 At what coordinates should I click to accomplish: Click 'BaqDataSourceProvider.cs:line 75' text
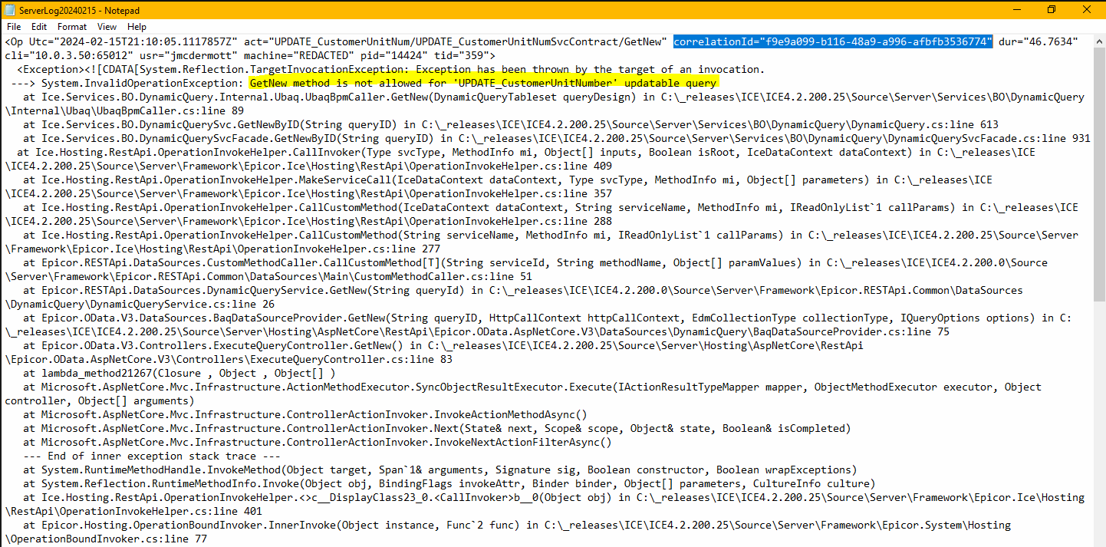(x=851, y=331)
